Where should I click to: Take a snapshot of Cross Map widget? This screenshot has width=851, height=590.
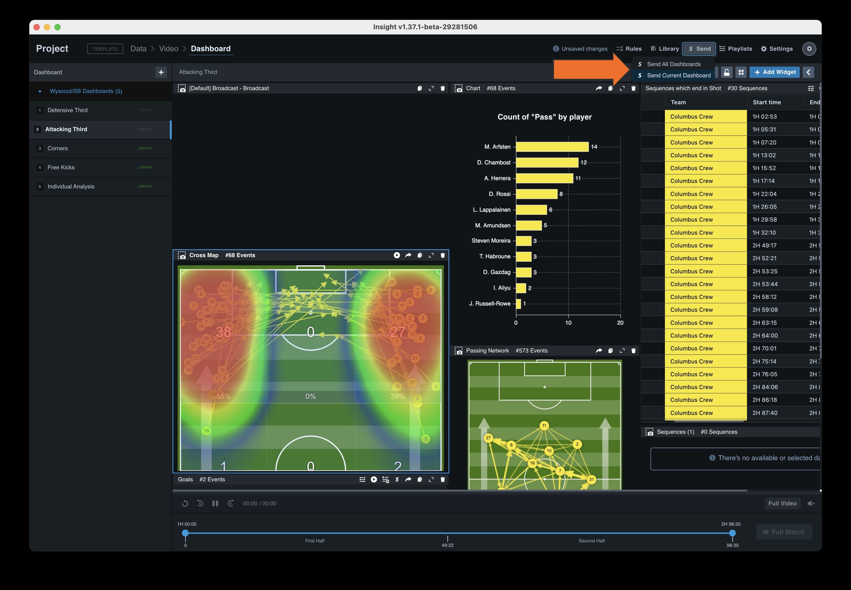[x=181, y=255]
